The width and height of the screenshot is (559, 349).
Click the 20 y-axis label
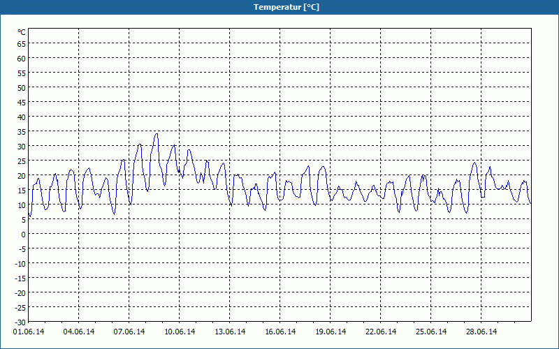click(x=22, y=176)
